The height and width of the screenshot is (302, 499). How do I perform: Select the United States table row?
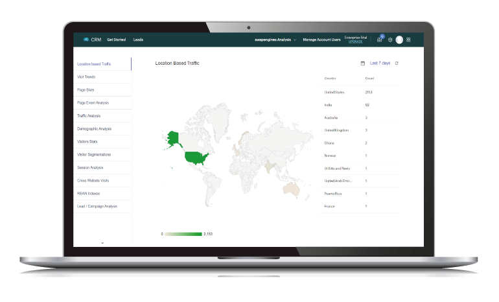coord(359,92)
